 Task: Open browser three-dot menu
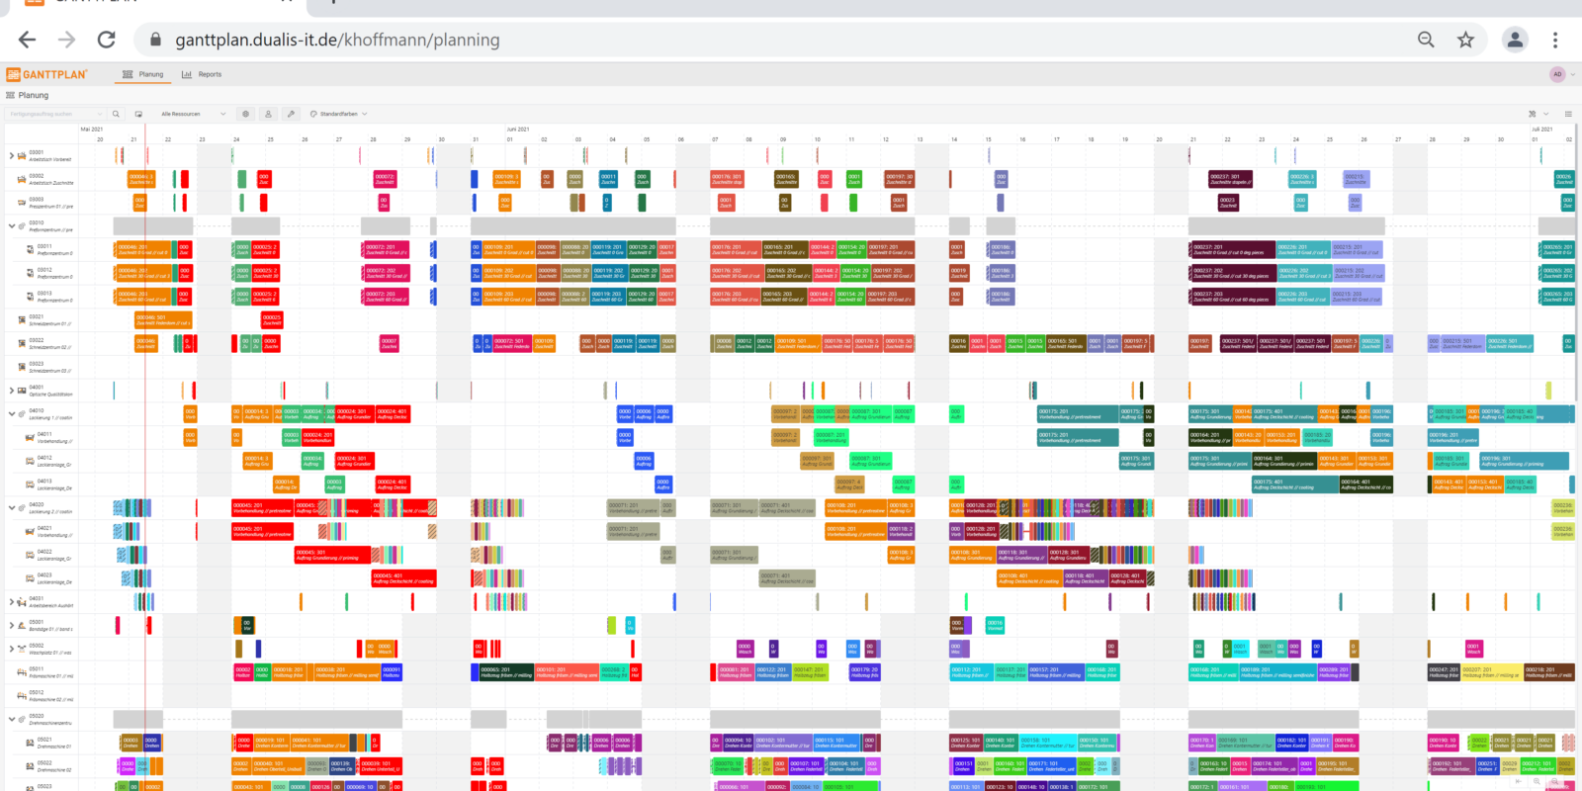click(x=1555, y=40)
